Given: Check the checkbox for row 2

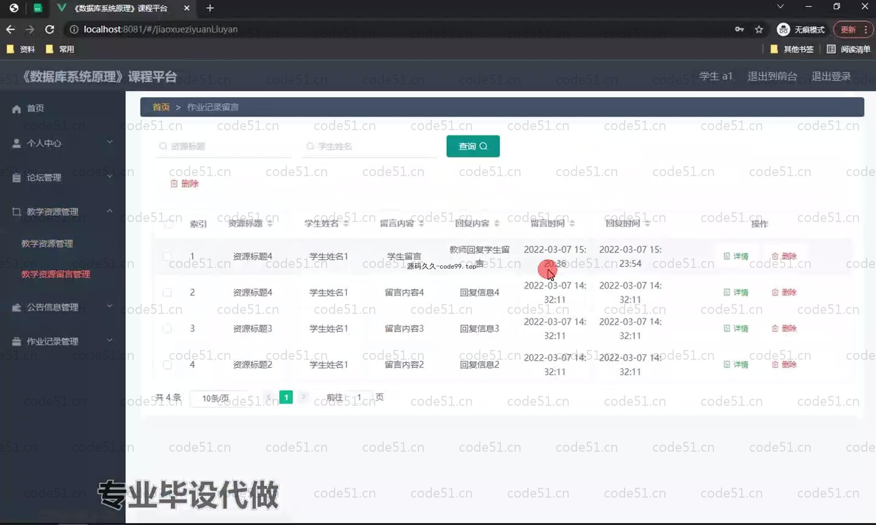Looking at the screenshot, I should (x=167, y=292).
